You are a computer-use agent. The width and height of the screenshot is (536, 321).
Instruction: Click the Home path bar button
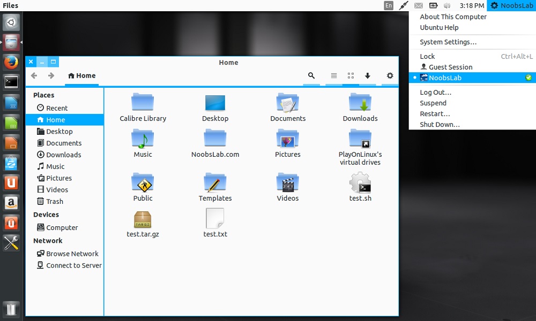(81, 76)
